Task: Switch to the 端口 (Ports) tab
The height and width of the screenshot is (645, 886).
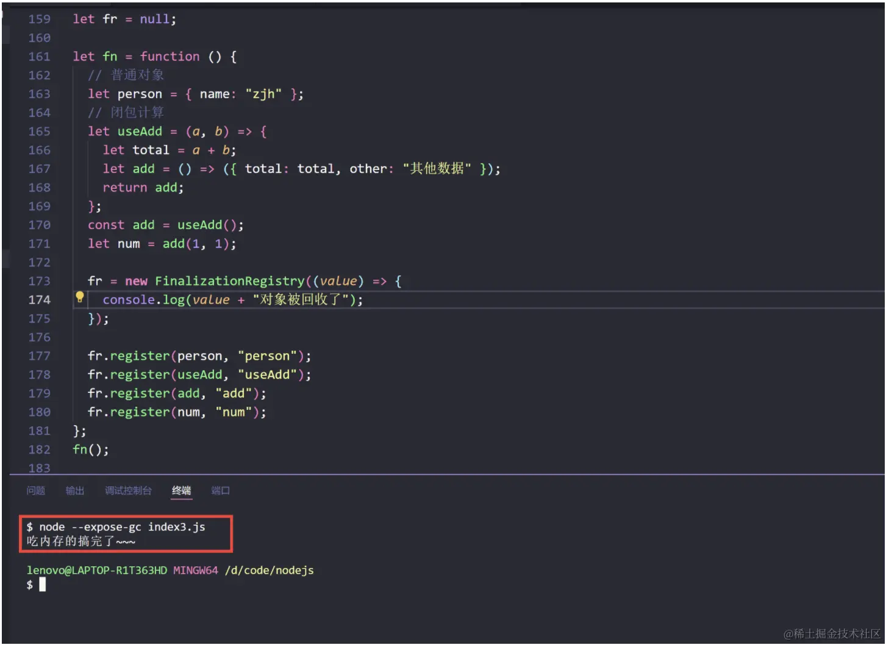Action: click(x=220, y=490)
